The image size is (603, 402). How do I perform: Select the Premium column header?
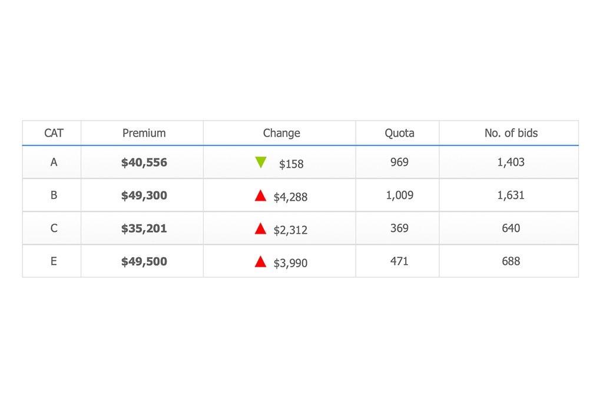pyautogui.click(x=144, y=133)
